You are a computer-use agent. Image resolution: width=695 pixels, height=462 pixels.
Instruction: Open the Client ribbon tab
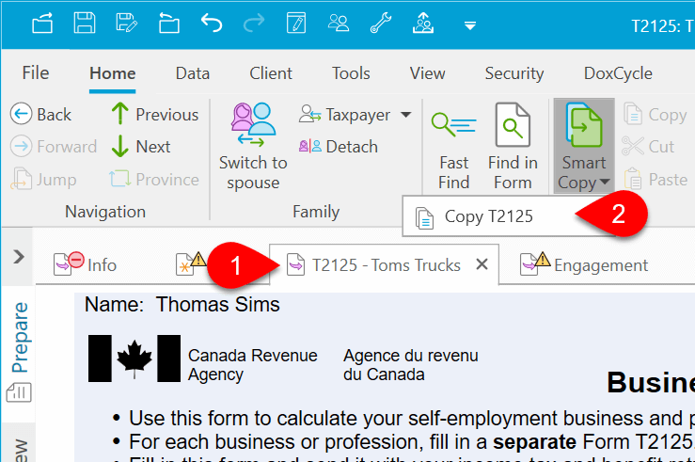(270, 73)
